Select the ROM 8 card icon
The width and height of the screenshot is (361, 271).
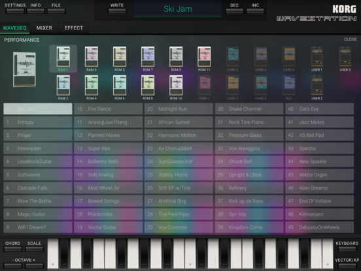(x=148, y=85)
